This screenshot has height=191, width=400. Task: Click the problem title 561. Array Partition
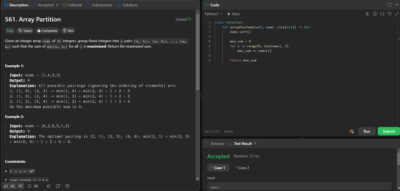click(x=33, y=19)
